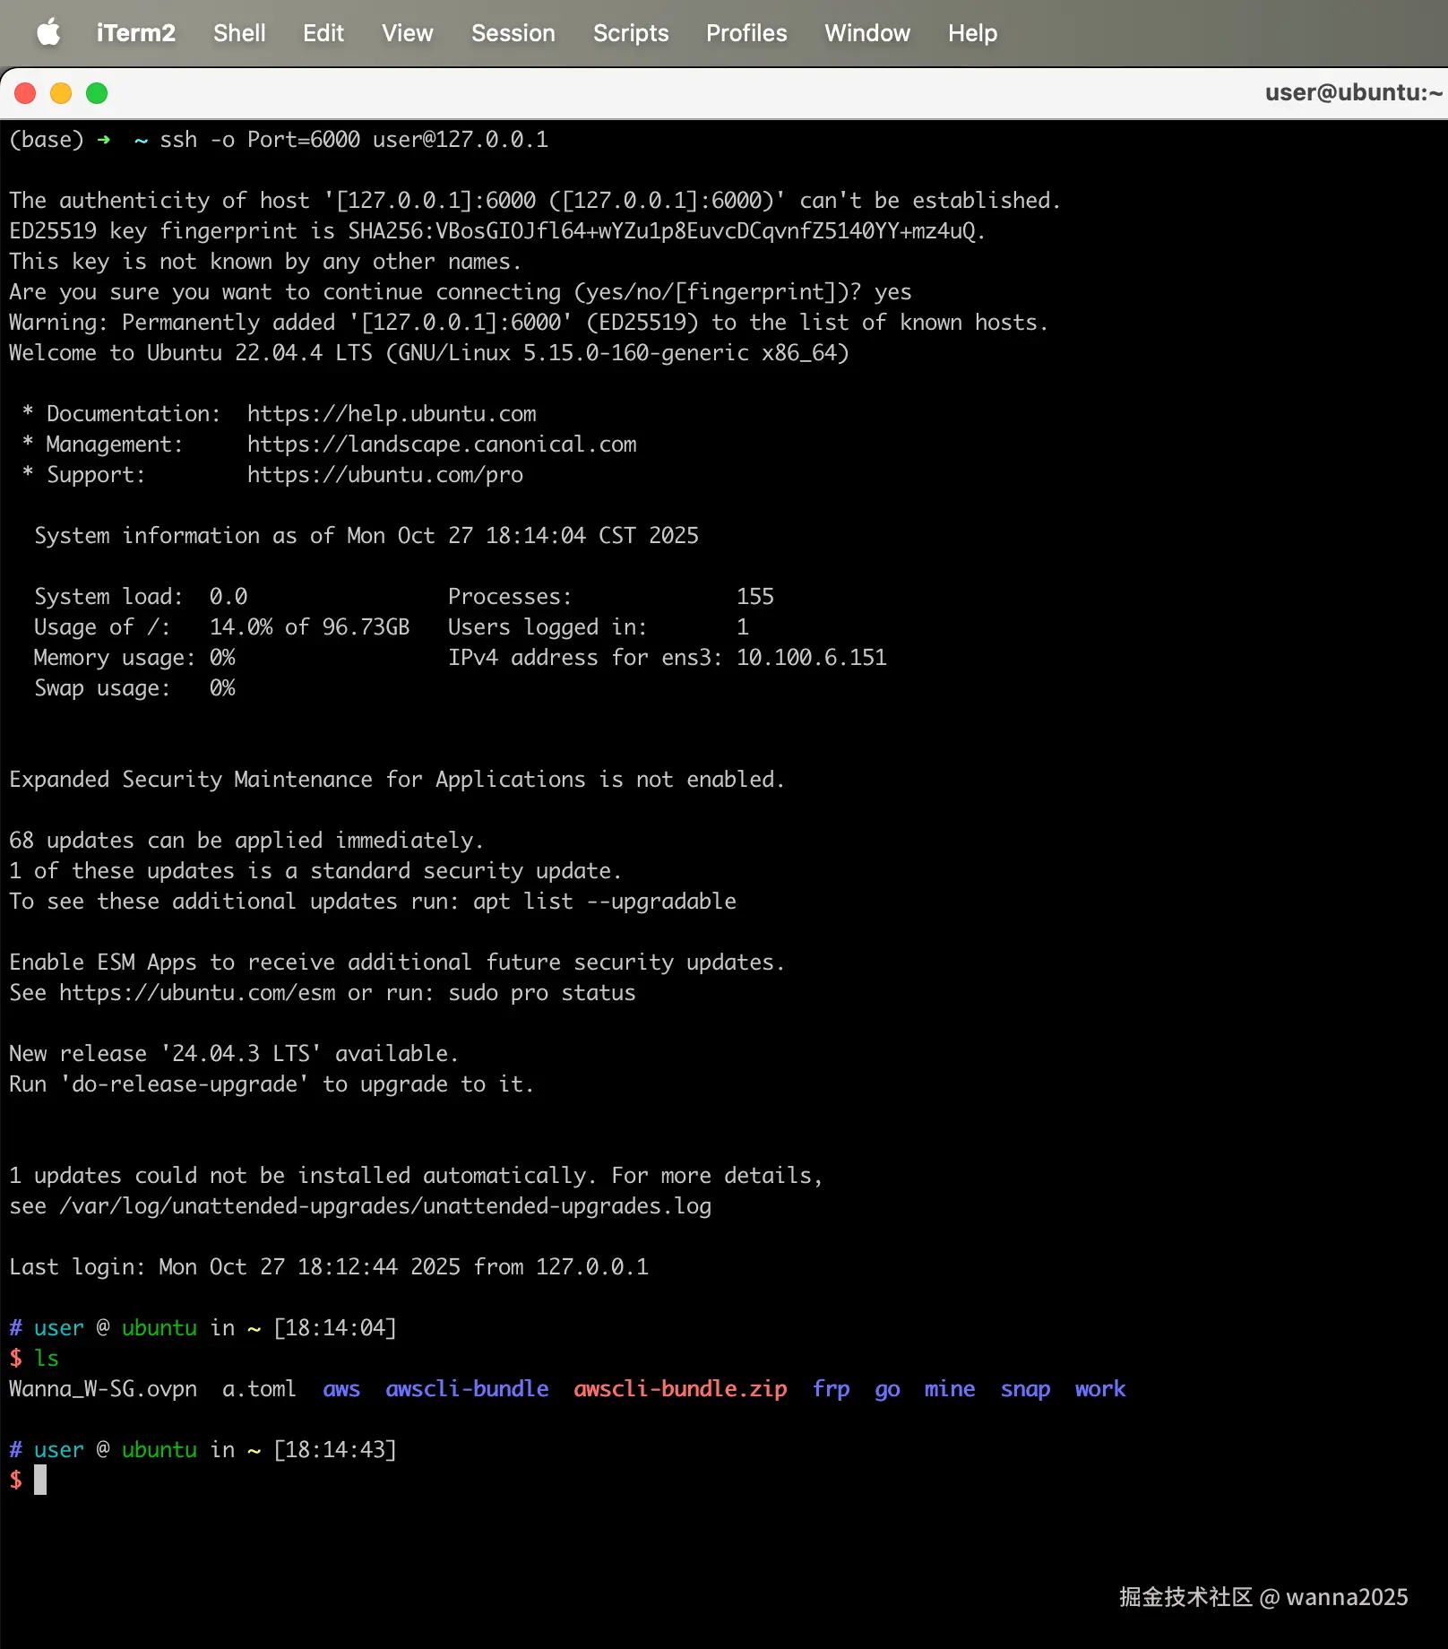The height and width of the screenshot is (1649, 1448).
Task: Click the typed 'ls' command
Action: point(47,1359)
